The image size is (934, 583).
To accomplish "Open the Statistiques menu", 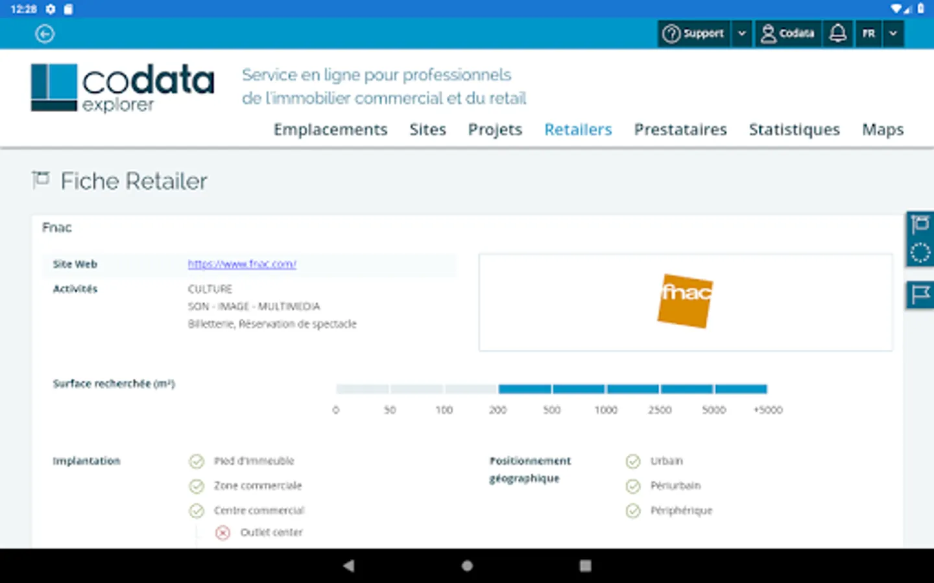I will pos(794,130).
